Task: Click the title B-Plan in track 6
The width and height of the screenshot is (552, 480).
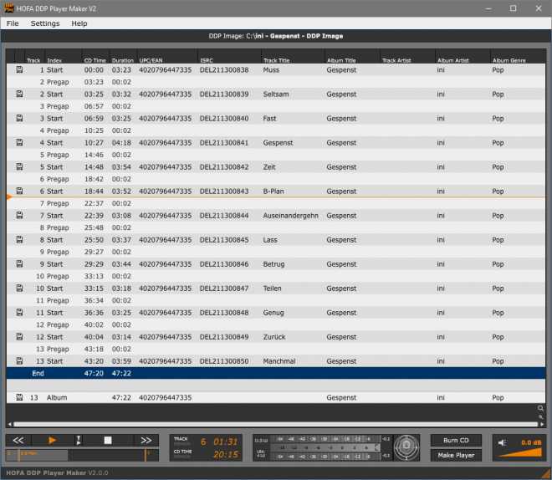Action: coord(273,191)
